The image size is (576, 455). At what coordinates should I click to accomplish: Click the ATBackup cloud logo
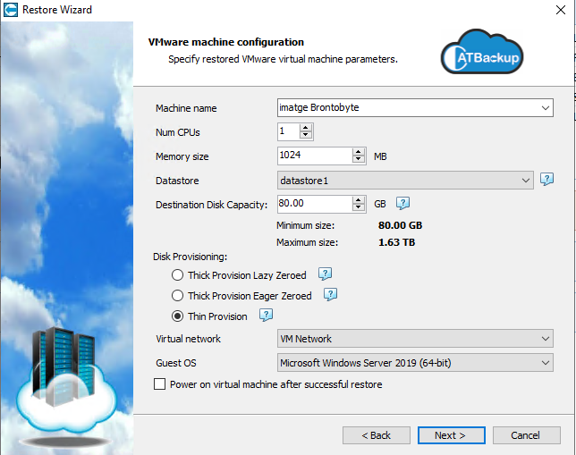481,52
